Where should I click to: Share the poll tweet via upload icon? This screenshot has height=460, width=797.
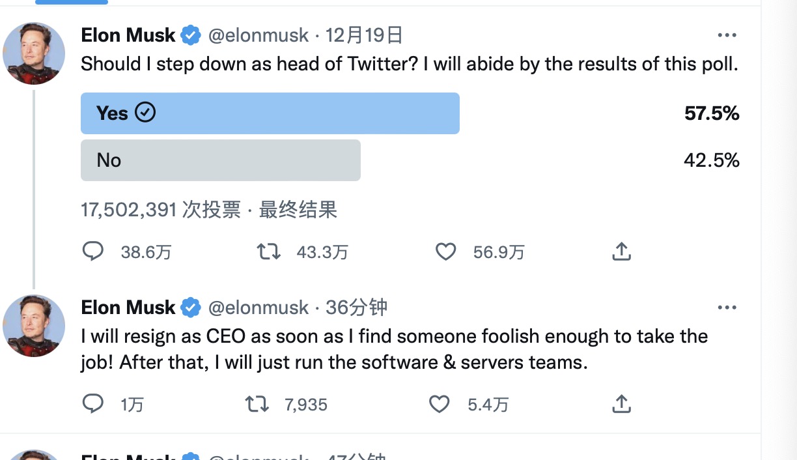(622, 252)
